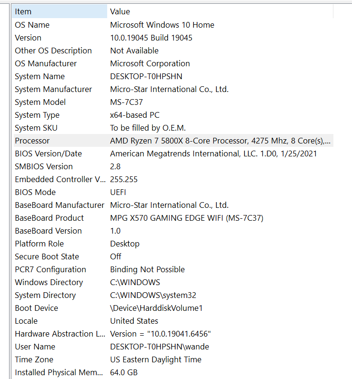Click the SMBIOS value '2.8'
This screenshot has height=379, width=352.
[x=115, y=166]
